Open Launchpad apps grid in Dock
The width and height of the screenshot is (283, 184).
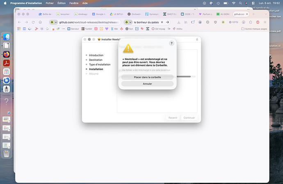tap(7, 72)
